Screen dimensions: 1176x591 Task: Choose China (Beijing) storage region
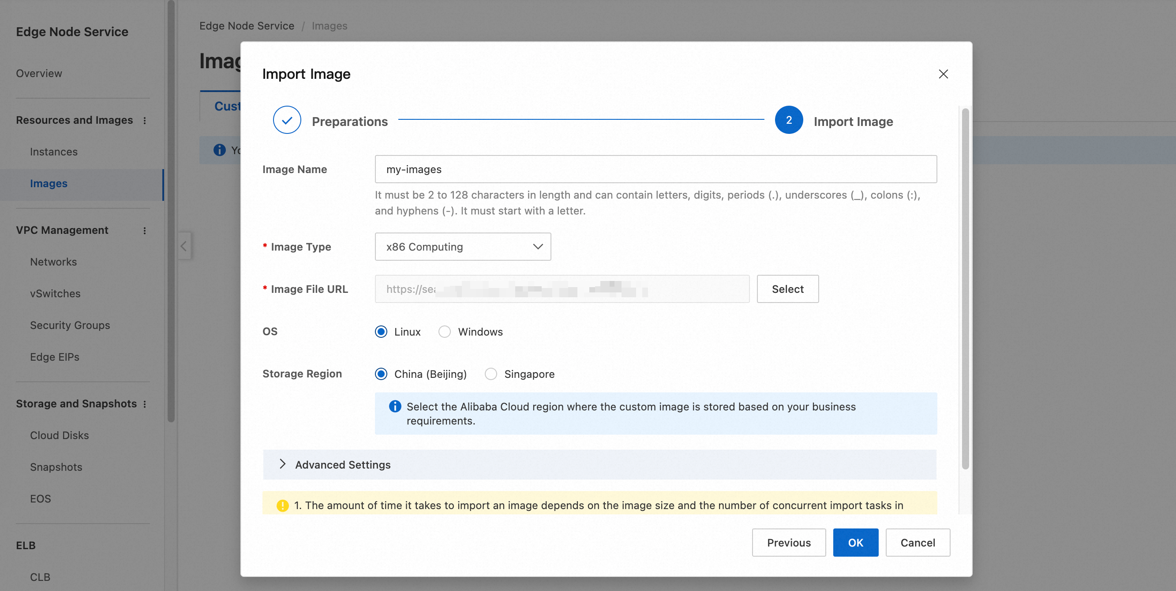tap(381, 374)
